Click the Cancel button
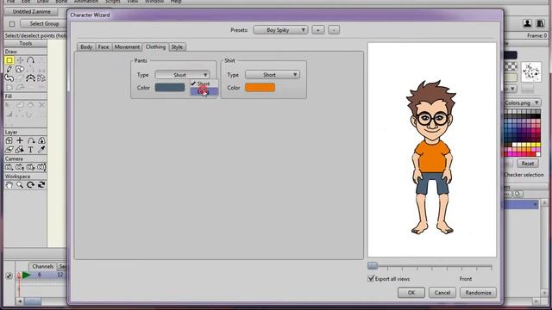Image resolution: width=552 pixels, height=310 pixels. [x=442, y=293]
